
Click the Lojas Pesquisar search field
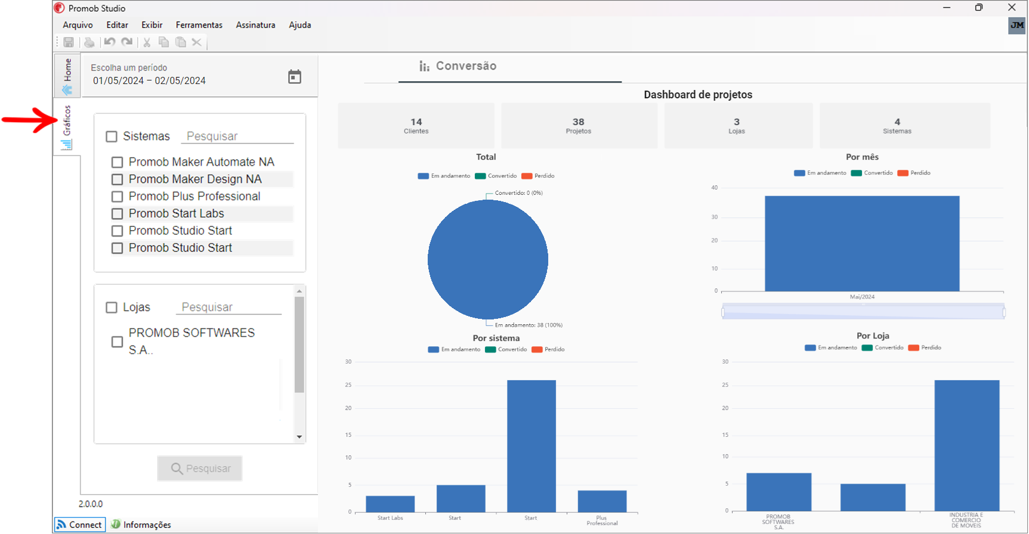(228, 308)
